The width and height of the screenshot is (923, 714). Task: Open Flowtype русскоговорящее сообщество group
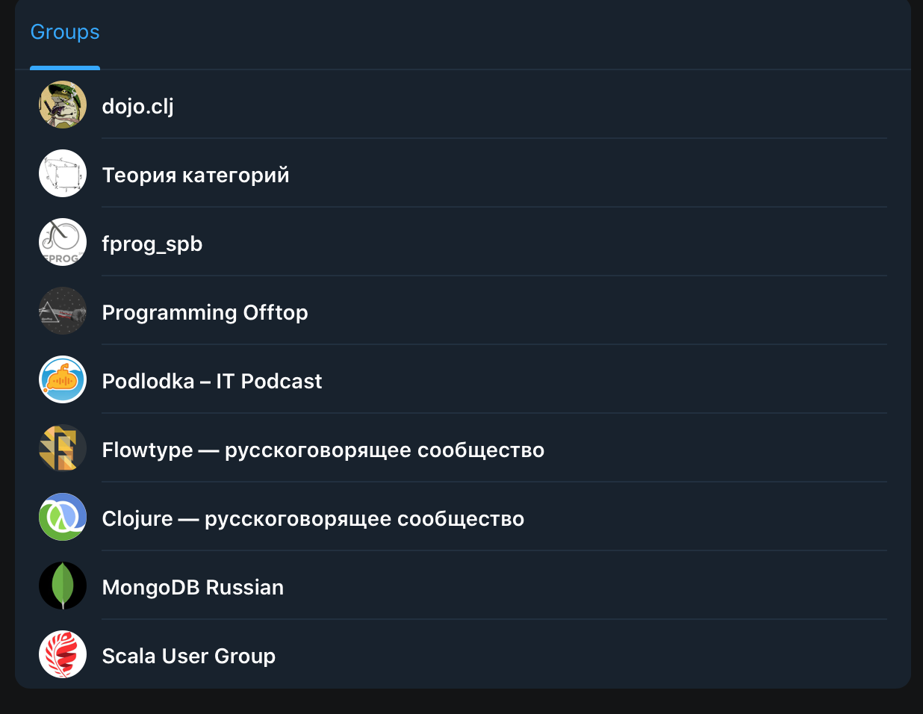tap(463, 448)
